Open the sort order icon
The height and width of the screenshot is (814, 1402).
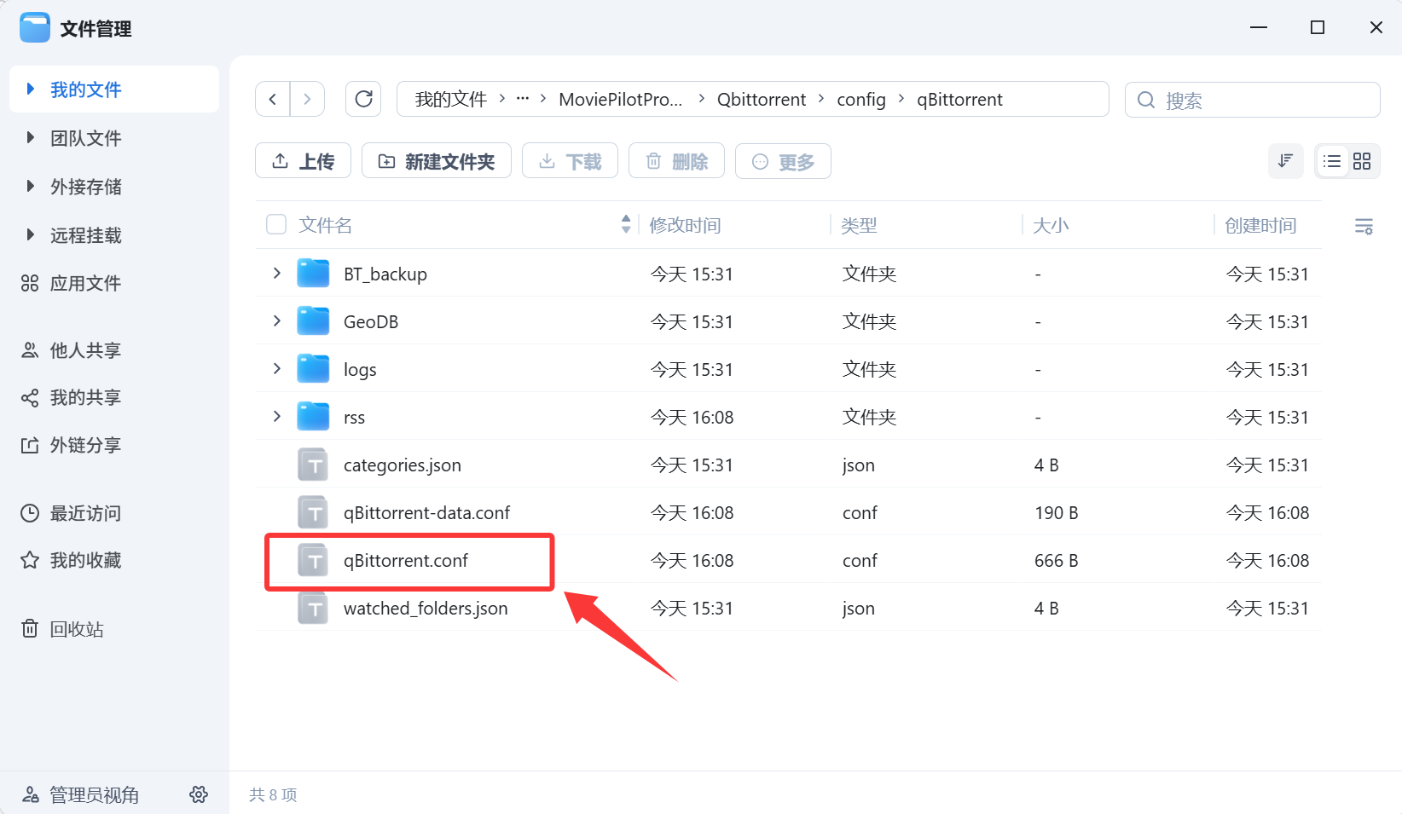click(1285, 161)
